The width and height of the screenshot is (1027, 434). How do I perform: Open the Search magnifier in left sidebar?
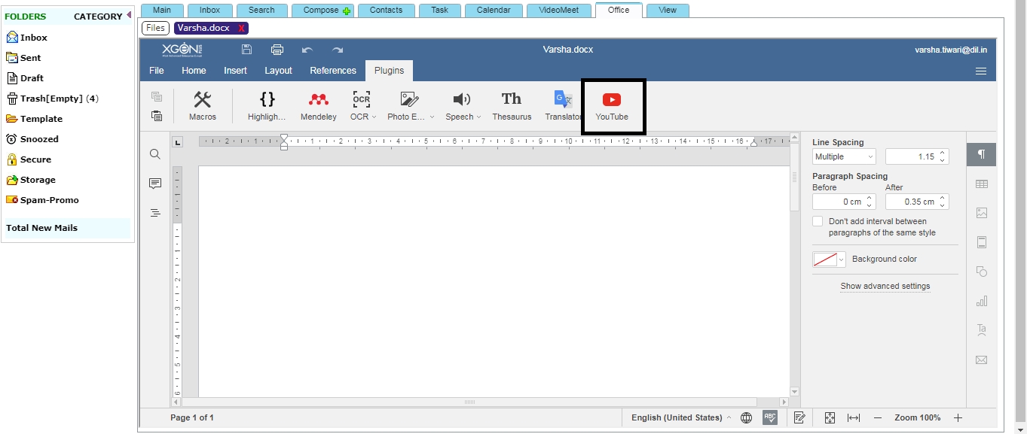[155, 154]
